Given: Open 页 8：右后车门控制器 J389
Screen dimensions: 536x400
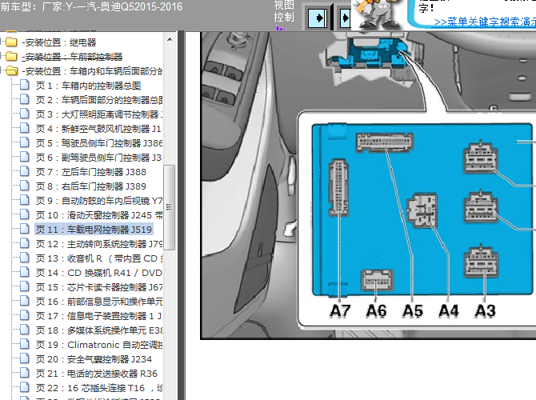Looking at the screenshot, I should point(91,186).
